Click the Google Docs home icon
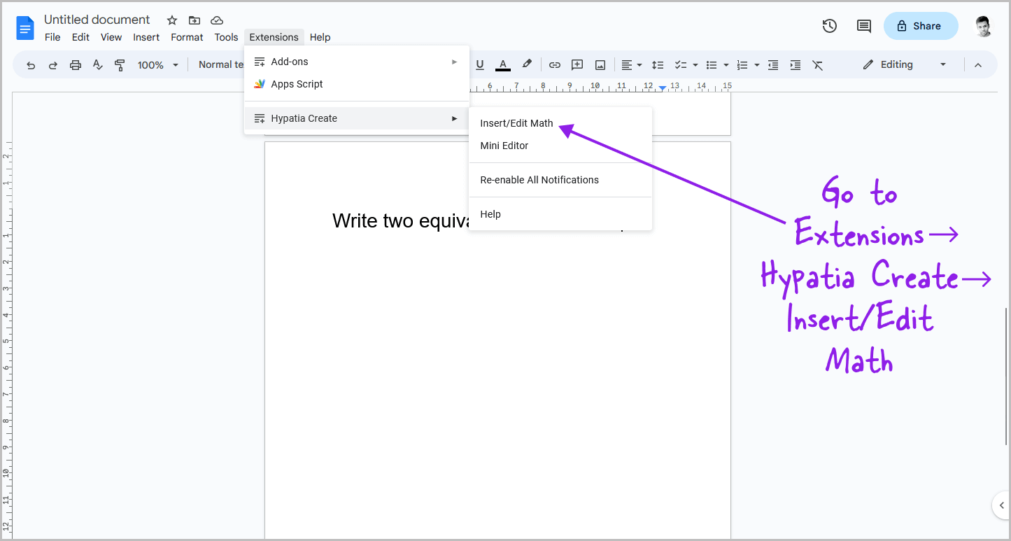Screen dimensions: 1011x541 coord(25,29)
